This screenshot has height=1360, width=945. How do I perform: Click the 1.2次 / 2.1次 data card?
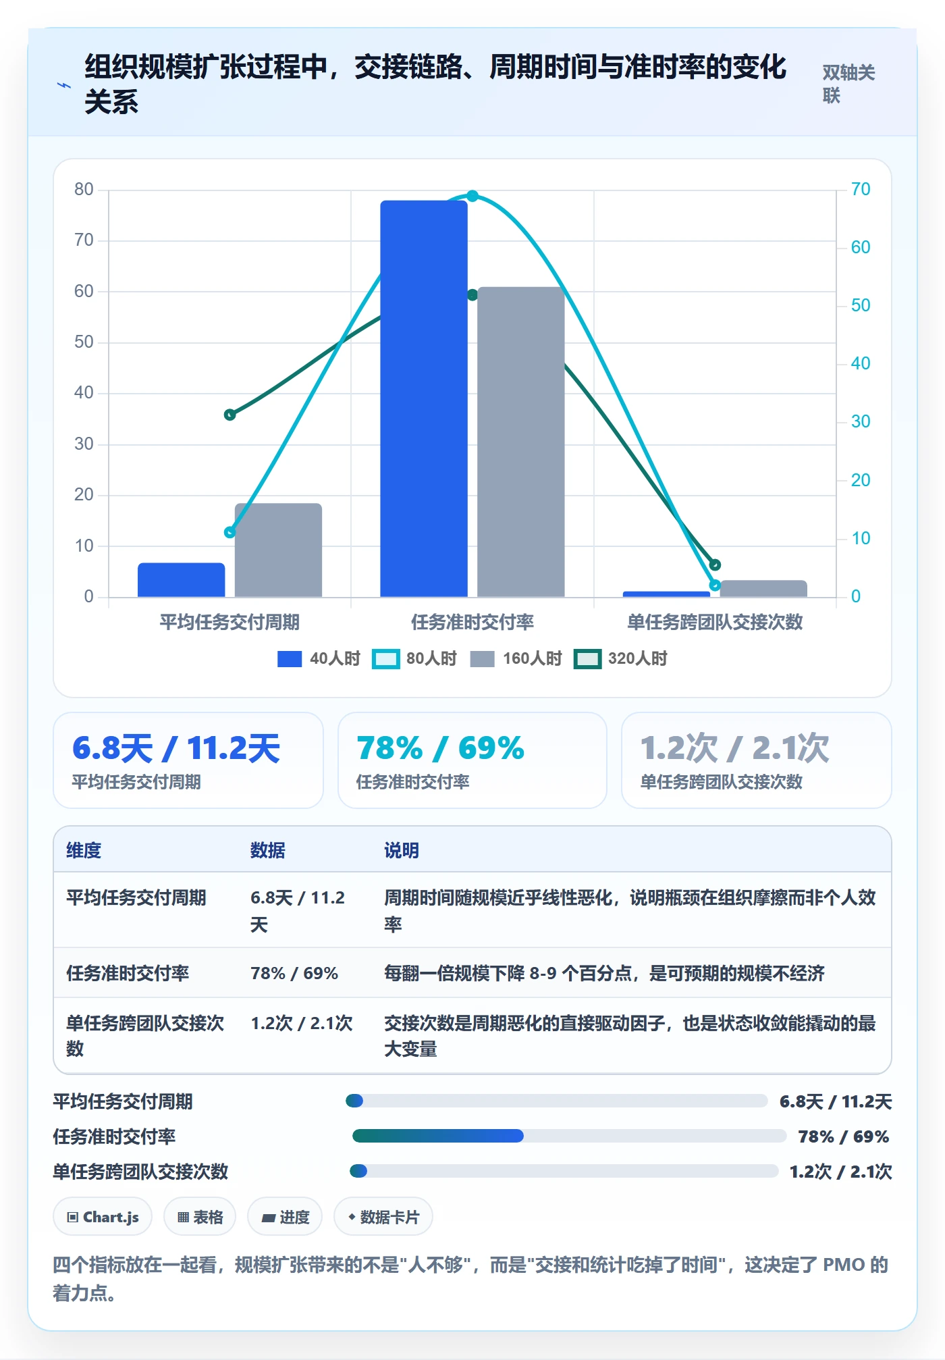pos(757,760)
